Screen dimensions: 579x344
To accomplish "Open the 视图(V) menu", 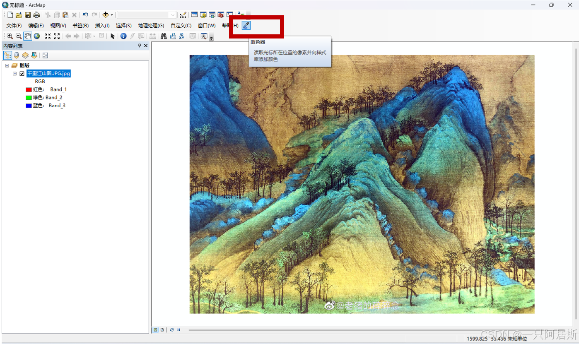I will click(58, 26).
